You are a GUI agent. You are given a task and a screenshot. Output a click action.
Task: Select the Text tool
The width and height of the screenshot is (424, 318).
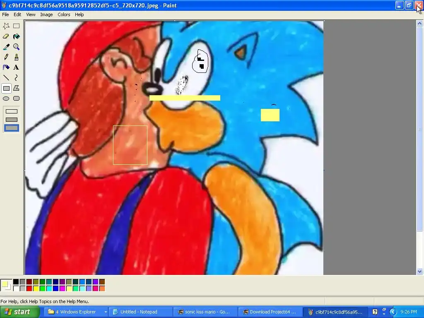[x=17, y=67]
